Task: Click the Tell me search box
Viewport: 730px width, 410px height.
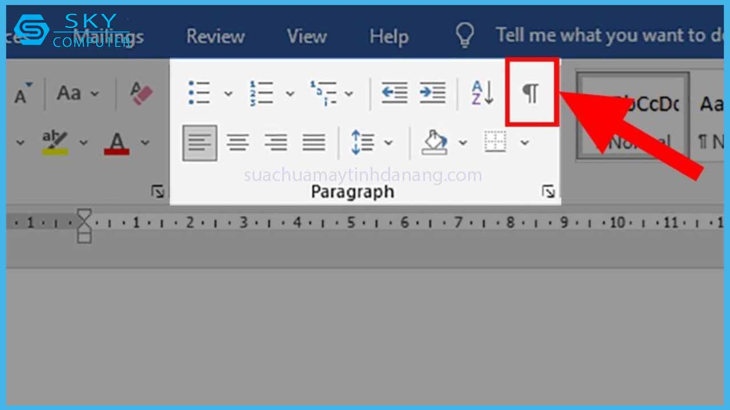Action: [605, 36]
